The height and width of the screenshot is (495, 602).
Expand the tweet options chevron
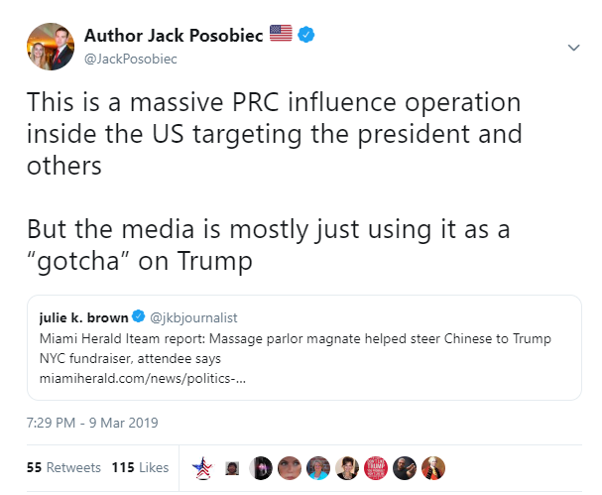(x=573, y=48)
